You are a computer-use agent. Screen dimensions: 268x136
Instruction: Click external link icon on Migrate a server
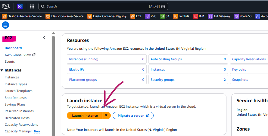click(x=148, y=115)
